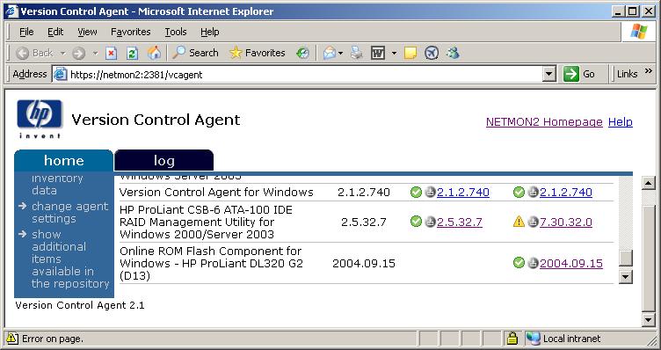Click inner frame scroll down arrow

coord(625,277)
